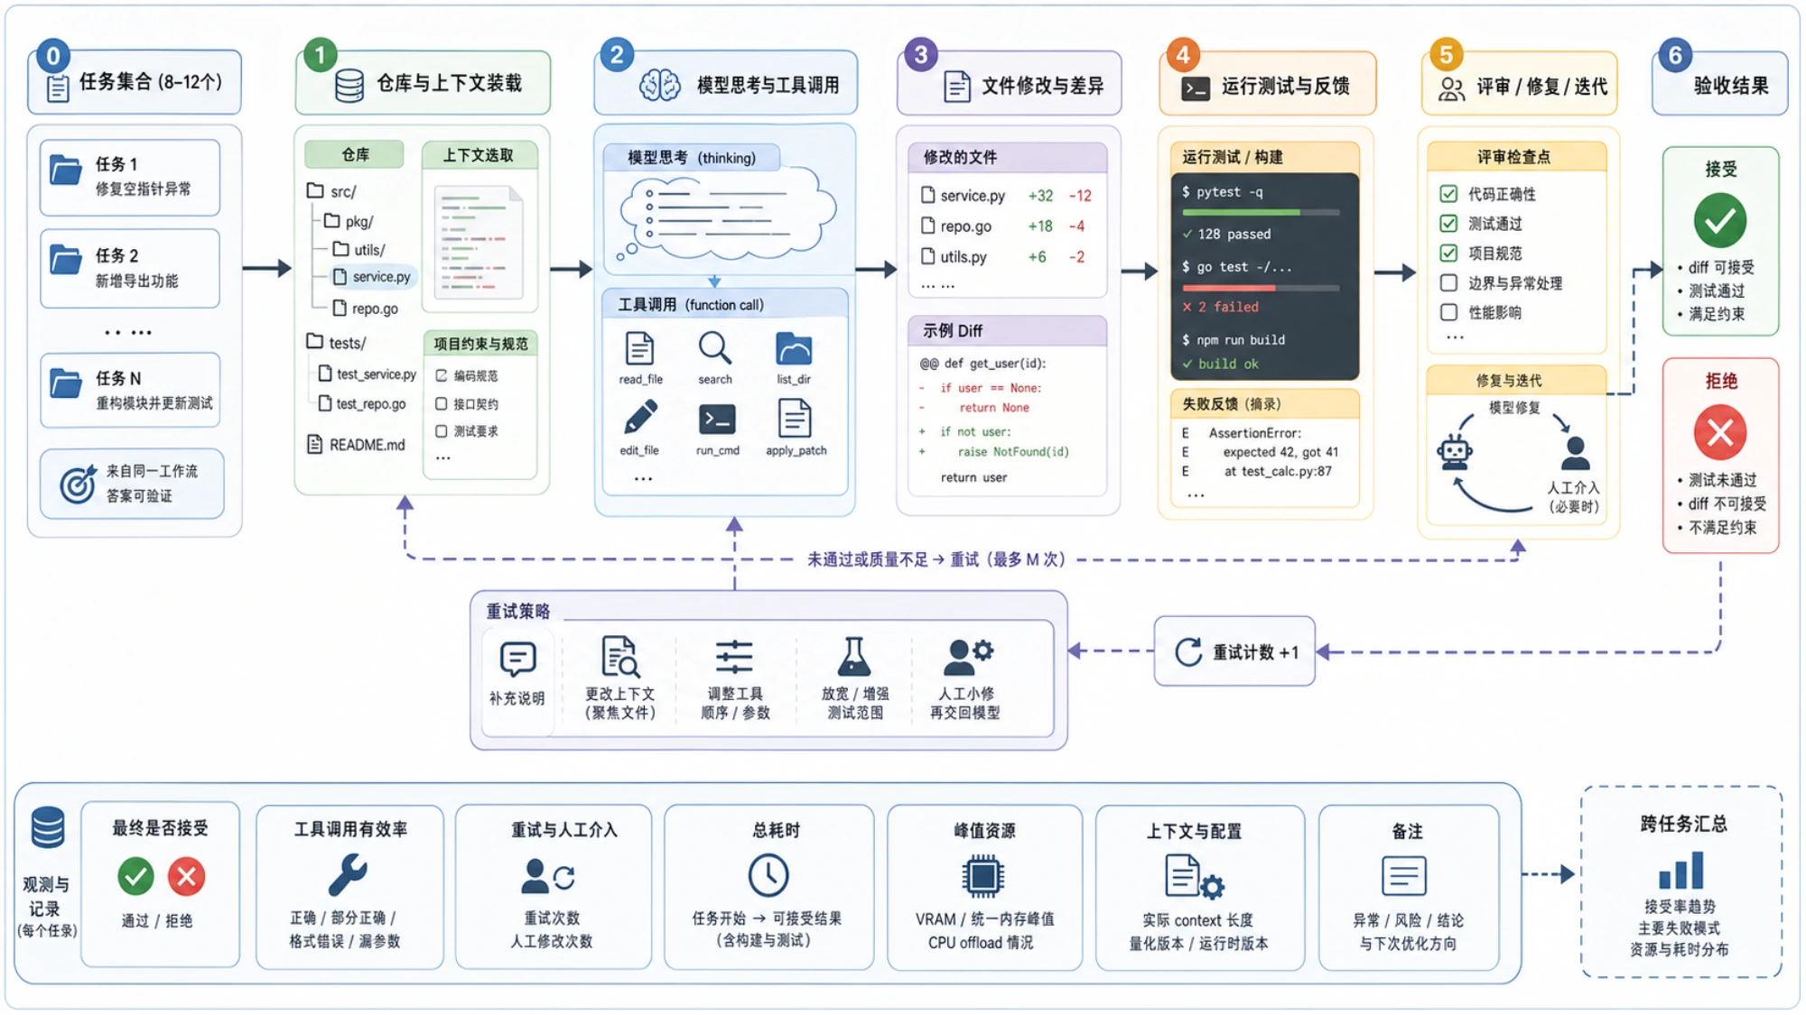Image resolution: width=1806 pixels, height=1015 pixels.
Task: Switch to the 仓库 tab
Action: [355, 155]
